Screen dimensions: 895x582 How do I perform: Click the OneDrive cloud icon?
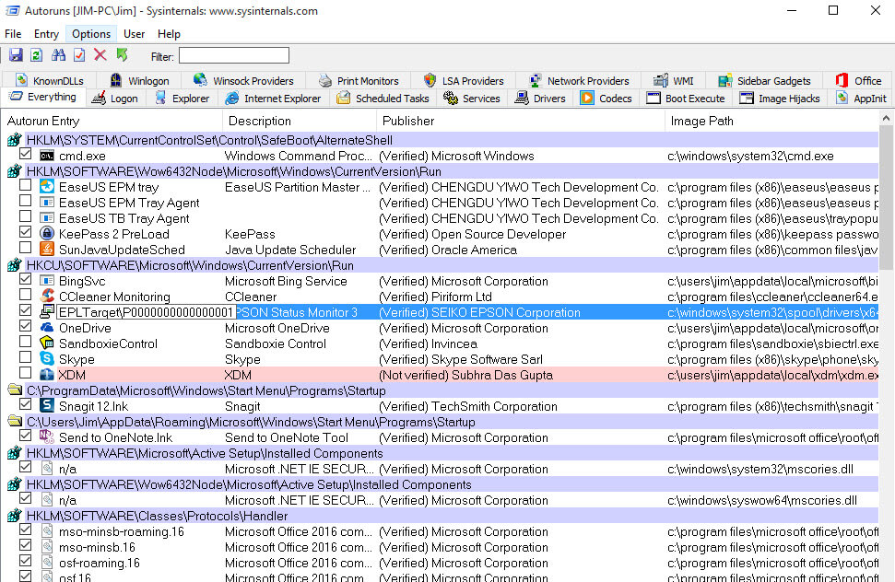click(x=47, y=328)
